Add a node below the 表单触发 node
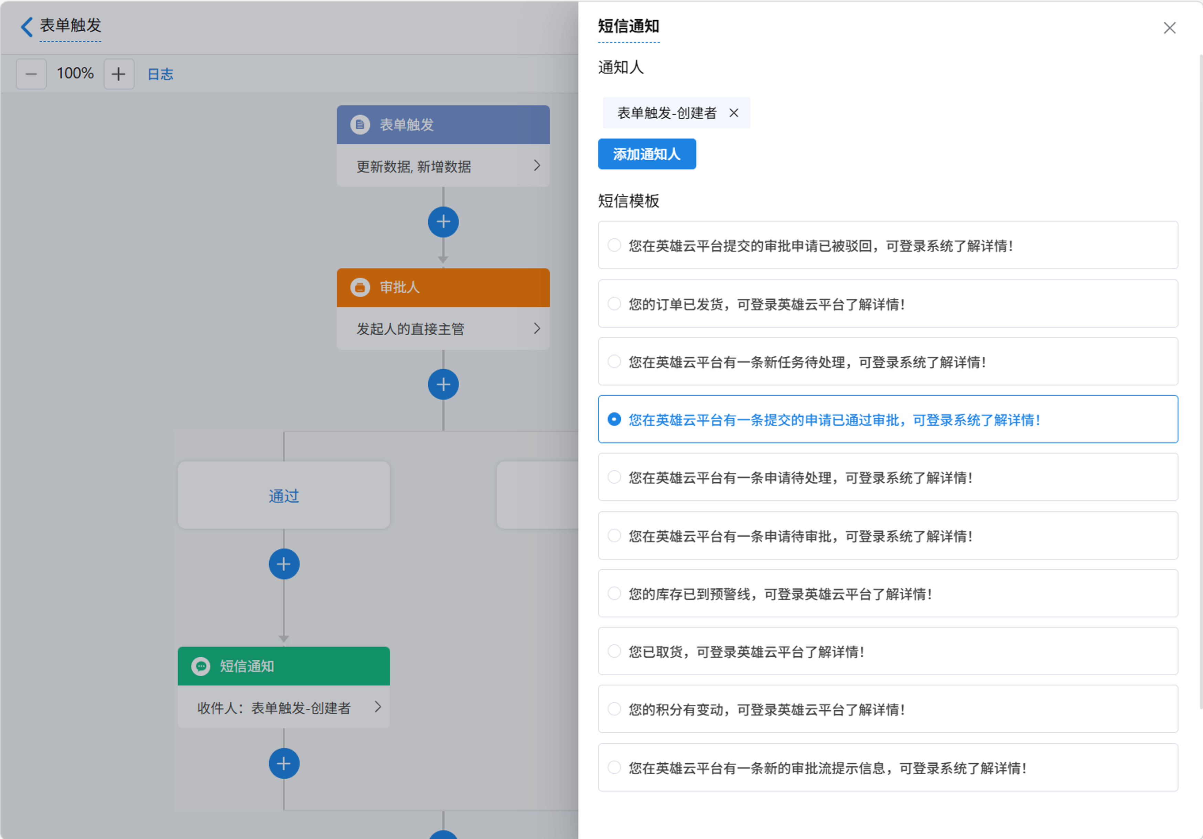This screenshot has height=839, width=1203. 443,222
